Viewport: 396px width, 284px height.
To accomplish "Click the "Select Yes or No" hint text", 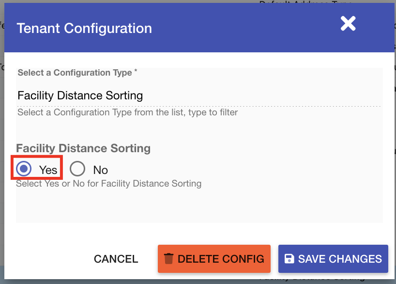I will point(108,184).
